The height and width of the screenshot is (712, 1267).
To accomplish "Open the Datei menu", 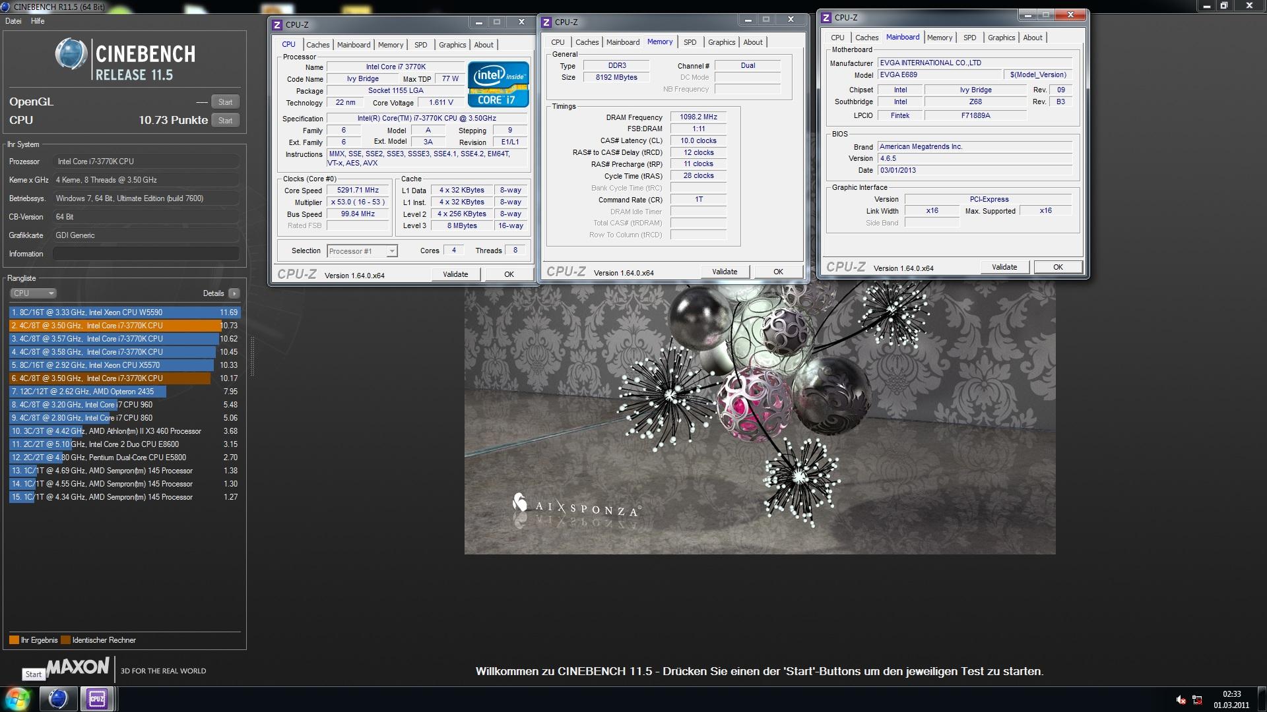I will click(x=13, y=21).
